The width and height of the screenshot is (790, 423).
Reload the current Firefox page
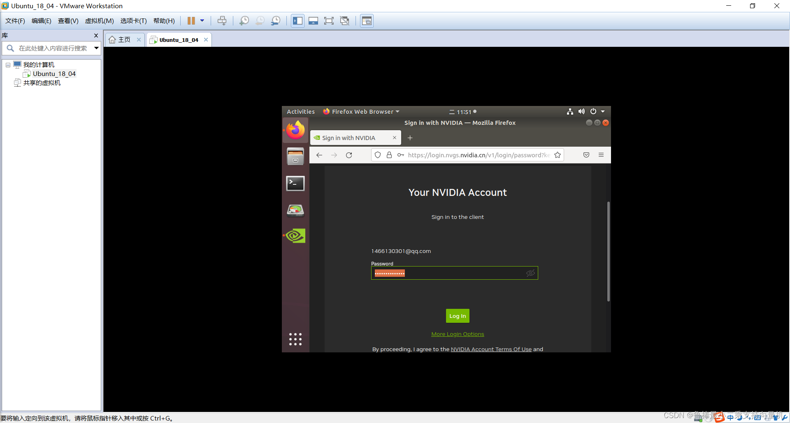[349, 155]
